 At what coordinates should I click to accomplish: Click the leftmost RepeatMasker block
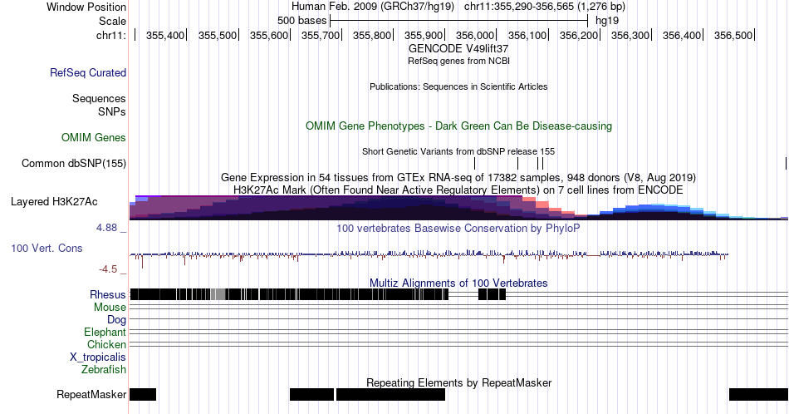(143, 394)
